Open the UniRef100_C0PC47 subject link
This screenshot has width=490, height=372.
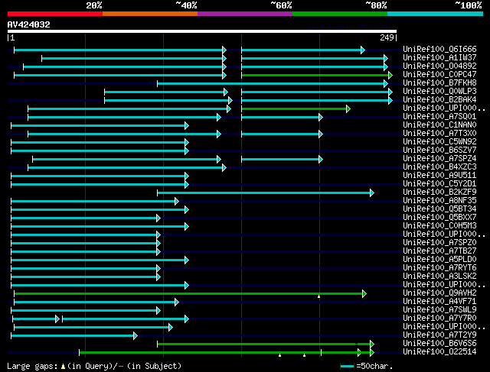click(439, 75)
